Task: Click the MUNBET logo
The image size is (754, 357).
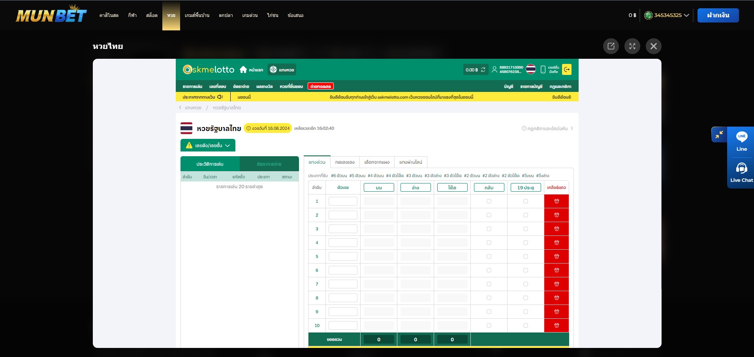Action: coord(51,15)
